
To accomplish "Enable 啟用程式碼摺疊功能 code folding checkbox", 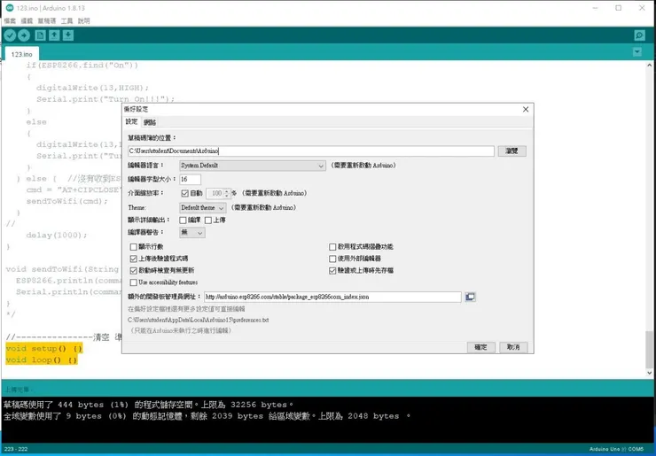I will coord(332,247).
